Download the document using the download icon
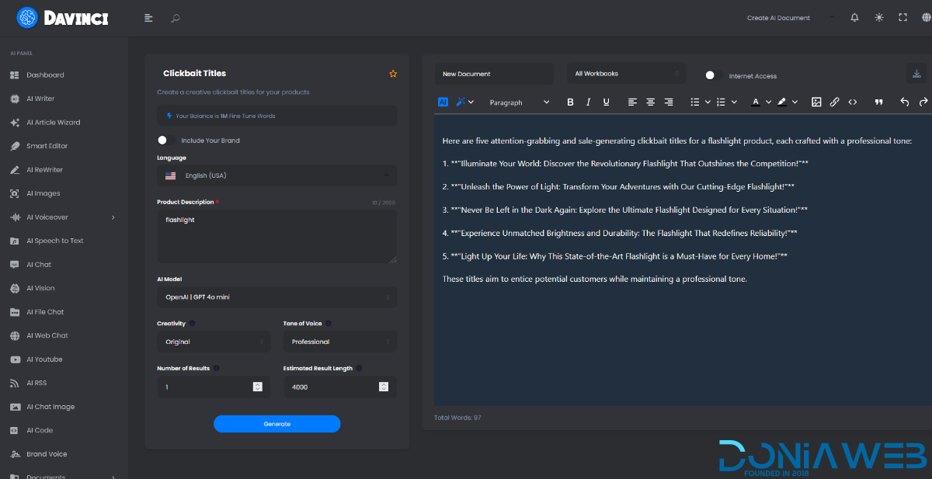This screenshot has width=932, height=479. click(916, 74)
